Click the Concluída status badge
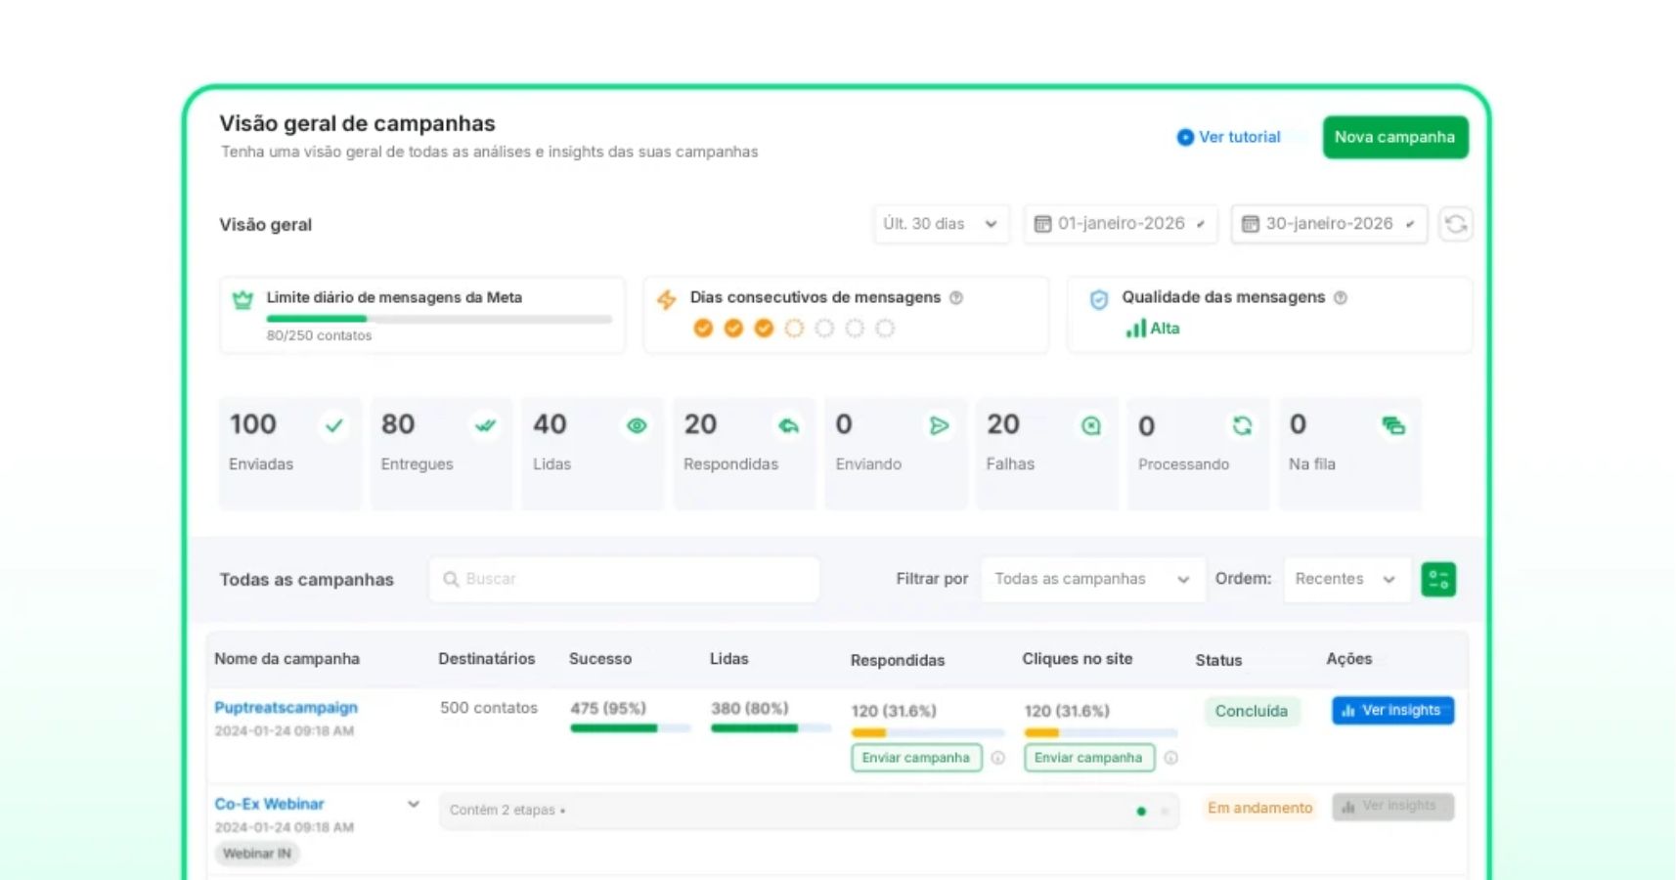 (x=1251, y=711)
